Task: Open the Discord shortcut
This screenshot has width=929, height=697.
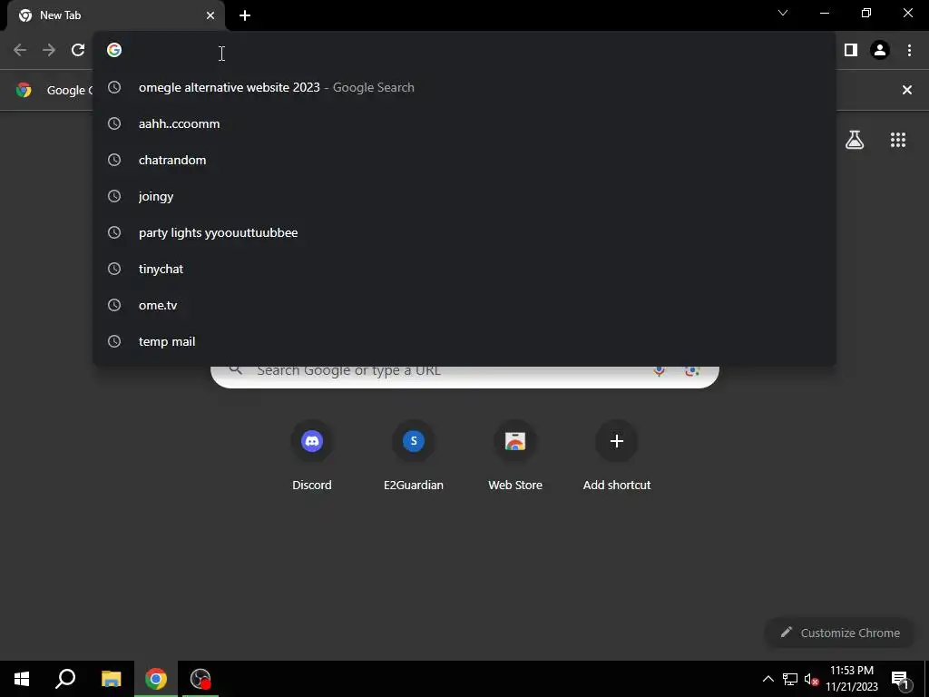Action: [x=312, y=456]
